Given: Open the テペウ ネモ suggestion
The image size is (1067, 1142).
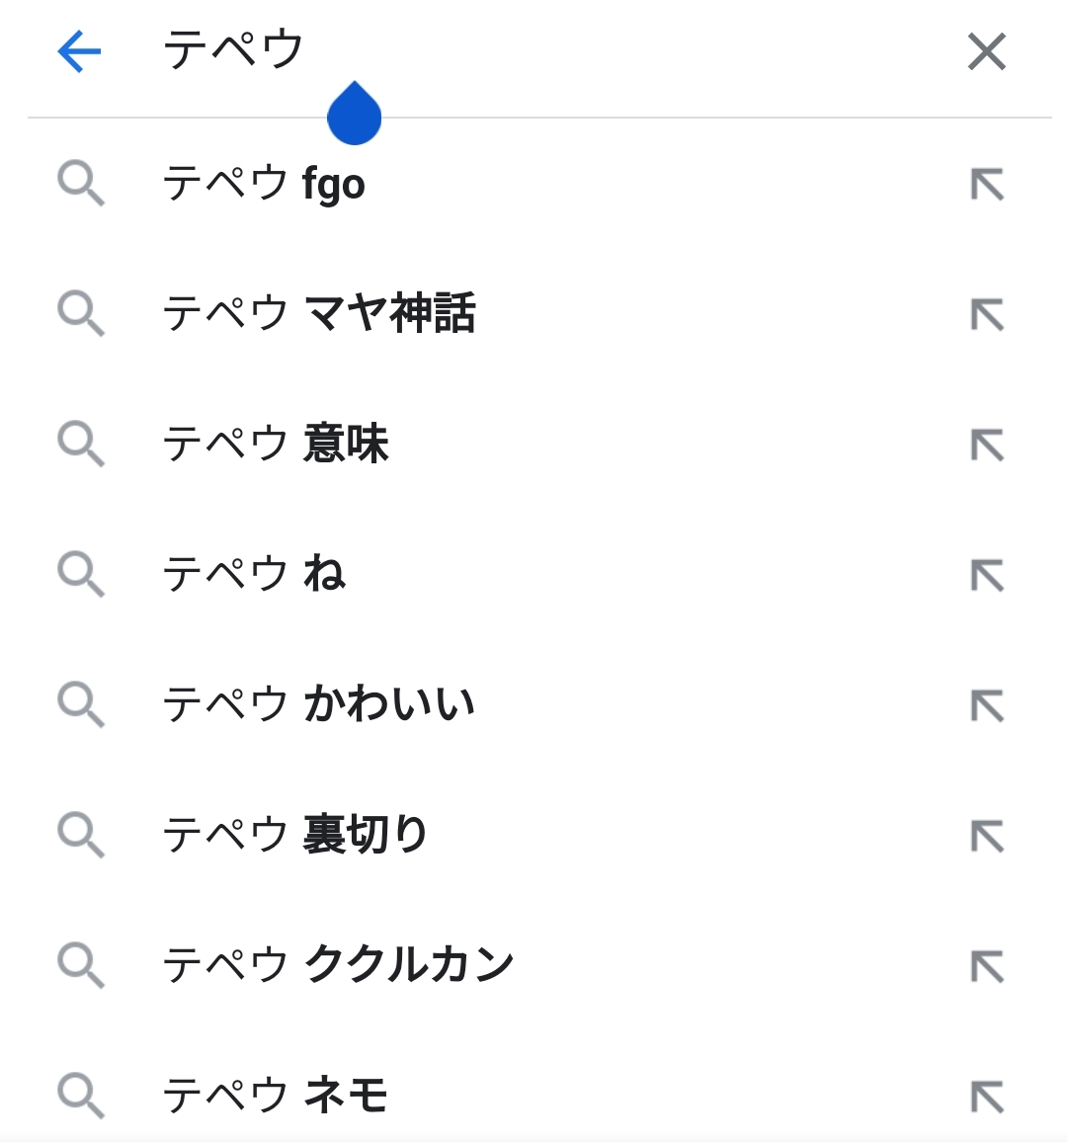Looking at the screenshot, I should 275,1096.
